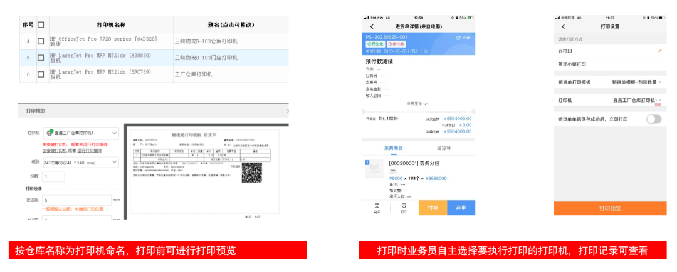
Task: Toggle 销货单保存成功后立即打印 switch
Action: 654,119
